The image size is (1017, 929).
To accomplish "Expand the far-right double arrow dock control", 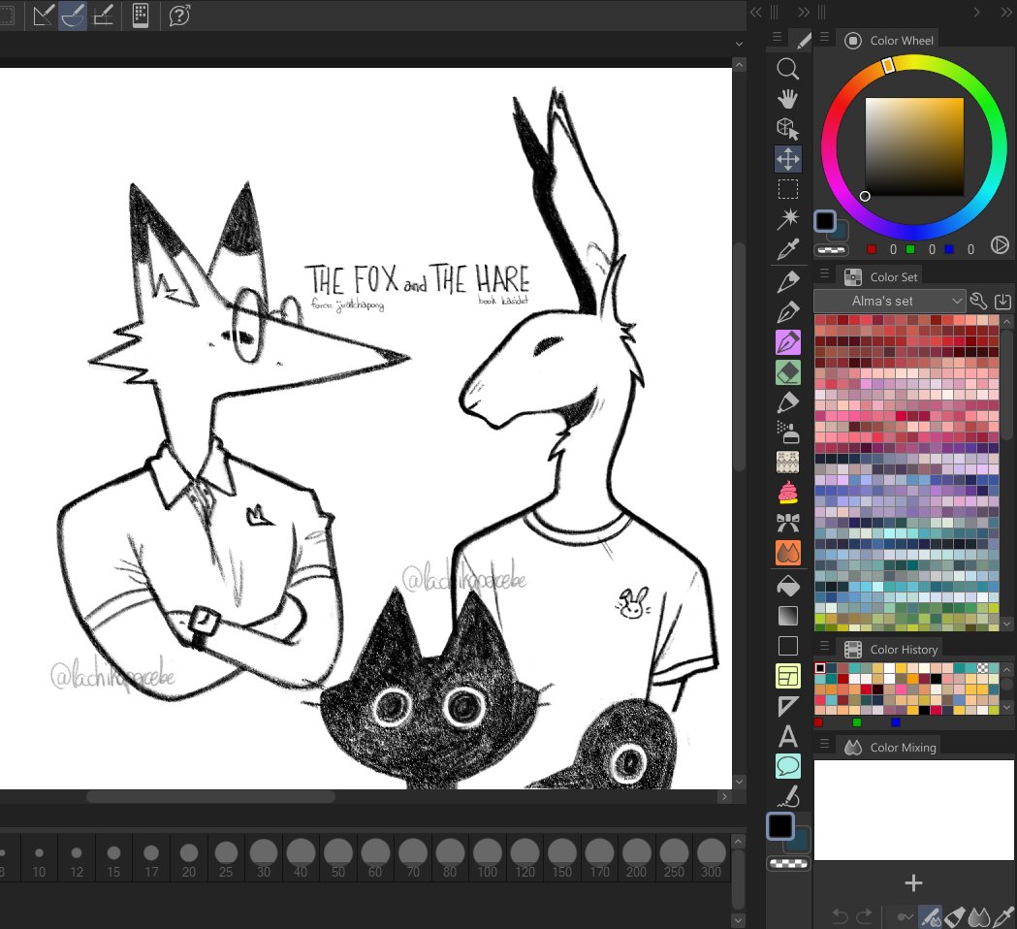I will [x=1007, y=13].
